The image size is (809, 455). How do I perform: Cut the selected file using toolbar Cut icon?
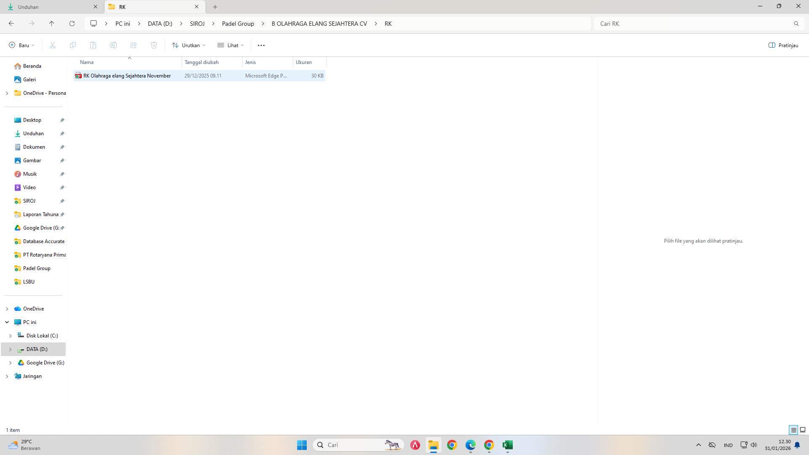tap(52, 45)
